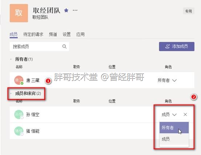This screenshot has width=201, height=155.
Task: Select 所有者 in the role list
Action: point(174,128)
